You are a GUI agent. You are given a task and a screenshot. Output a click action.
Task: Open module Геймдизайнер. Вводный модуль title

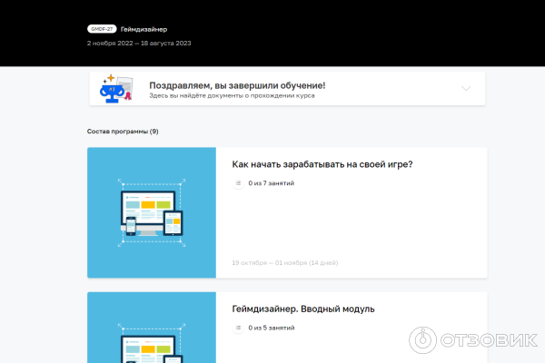tap(302, 309)
